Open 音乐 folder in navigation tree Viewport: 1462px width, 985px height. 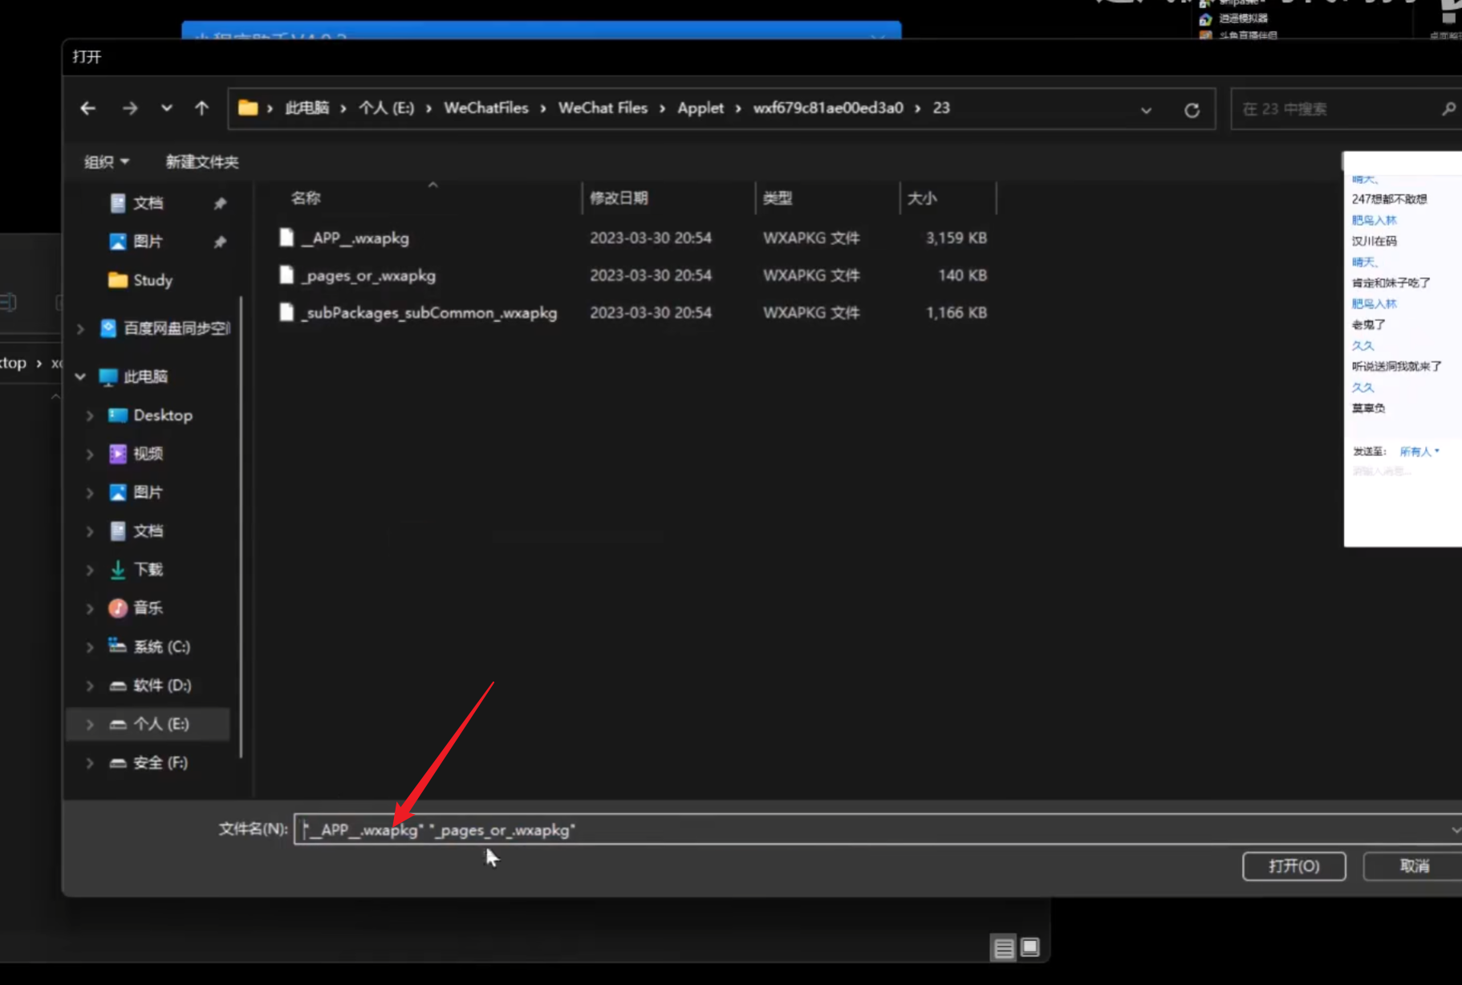(148, 608)
